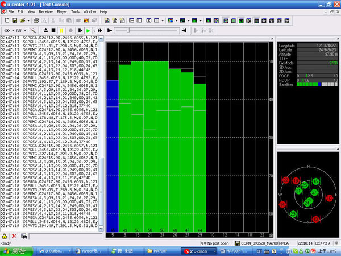Click the text console command input field
The width and height of the screenshot is (341, 256).
point(65,236)
